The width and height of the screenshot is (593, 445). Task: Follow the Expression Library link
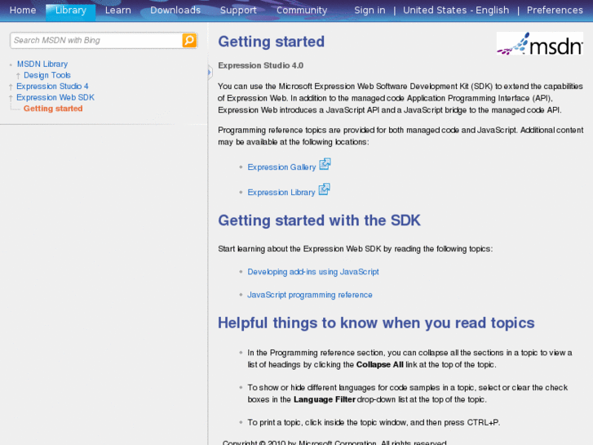pos(281,193)
